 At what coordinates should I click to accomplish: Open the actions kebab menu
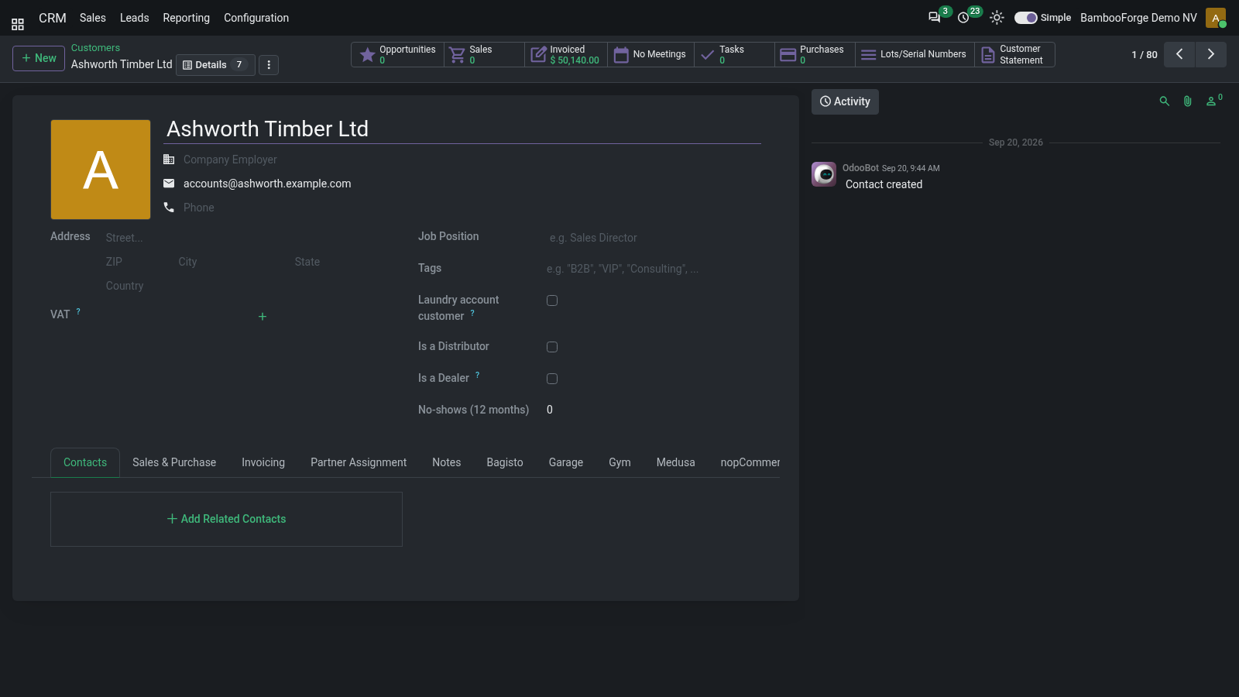click(269, 65)
